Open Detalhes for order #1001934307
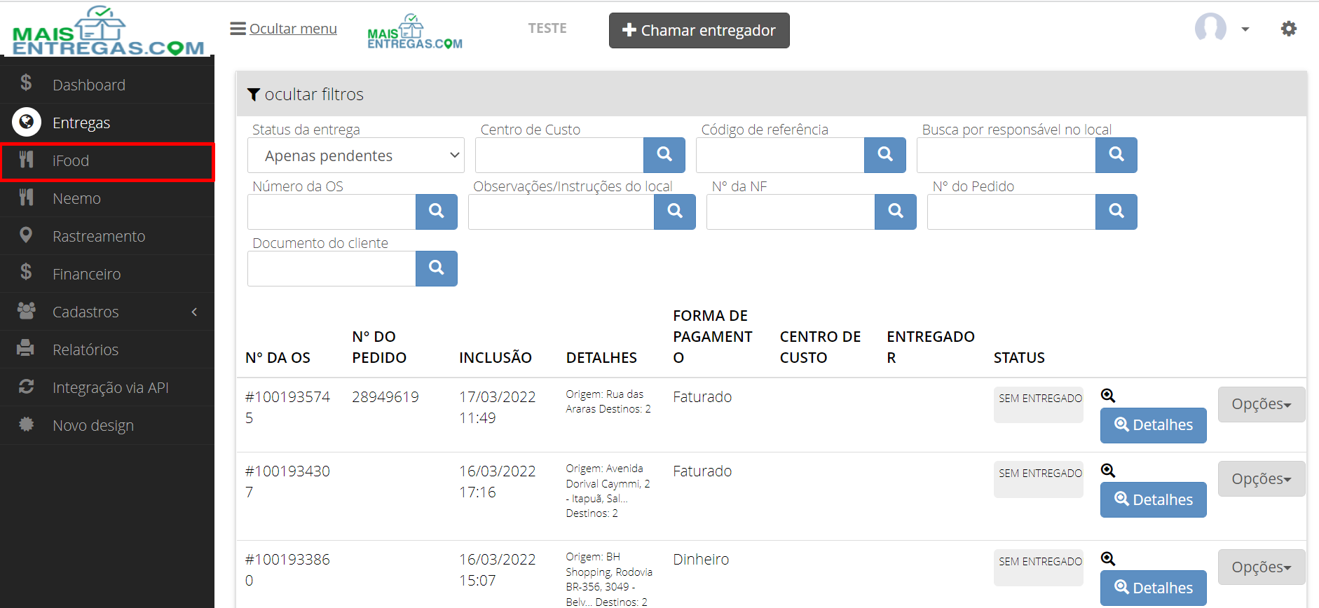 point(1154,500)
